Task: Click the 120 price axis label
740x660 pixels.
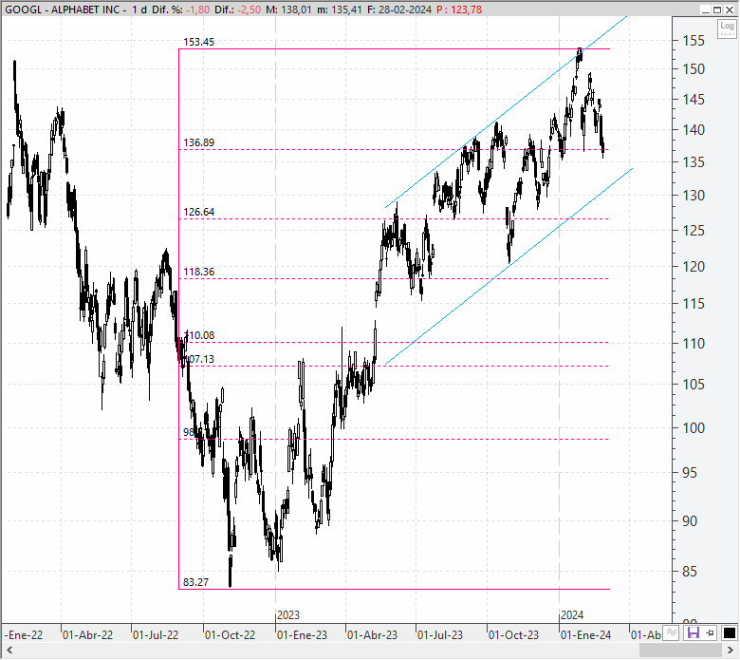Action: 694,267
